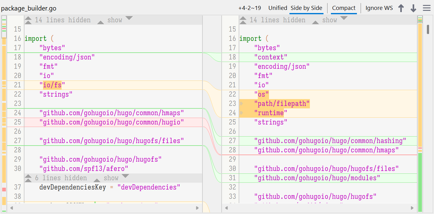
Task: Jump to the previous change using the up arrow
Action: point(401,8)
